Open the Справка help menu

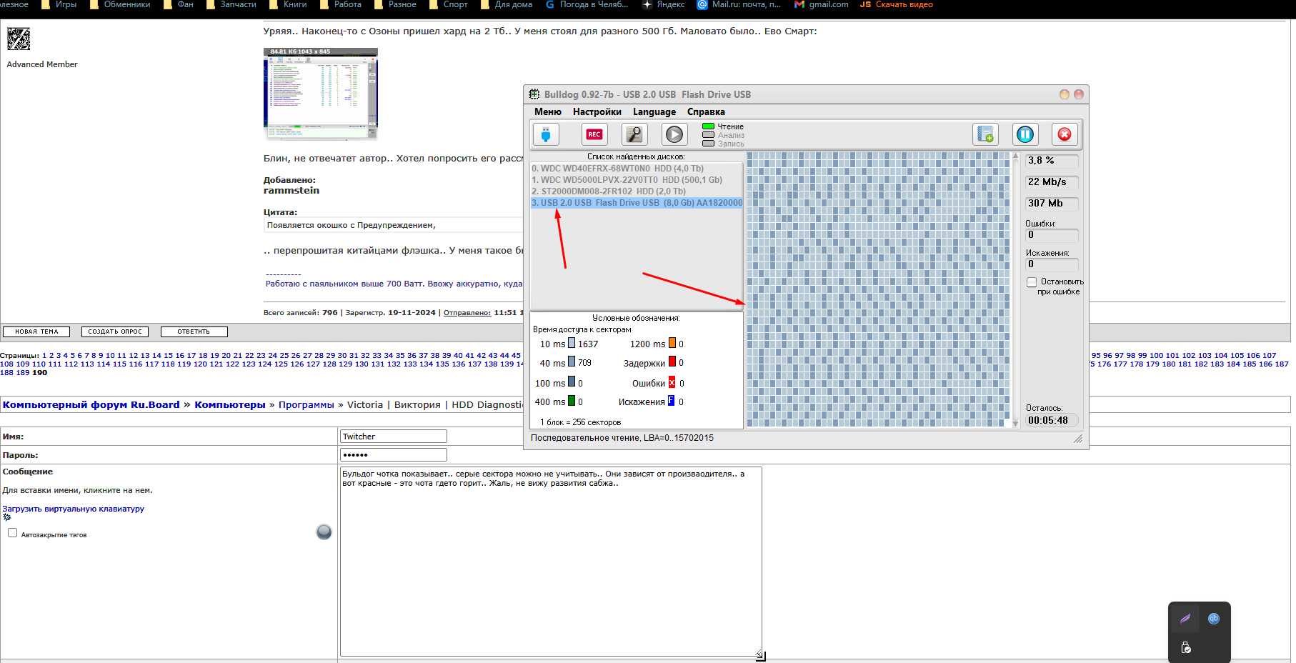[x=706, y=112]
